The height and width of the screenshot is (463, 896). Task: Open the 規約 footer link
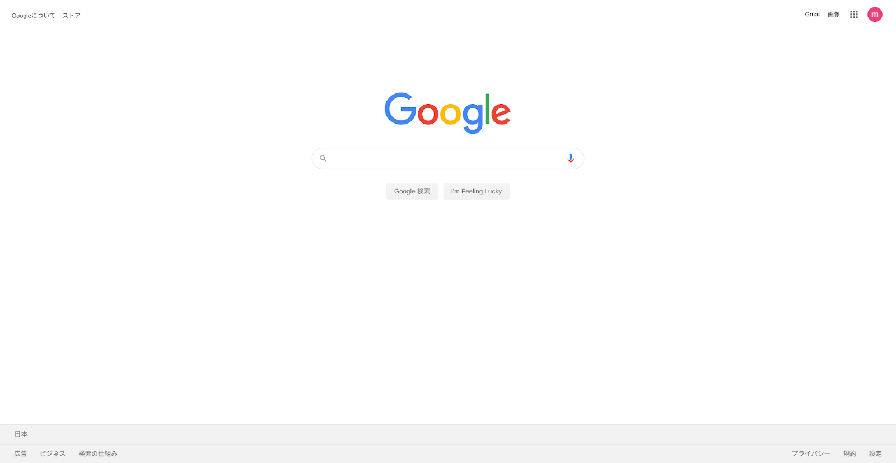pyautogui.click(x=850, y=453)
